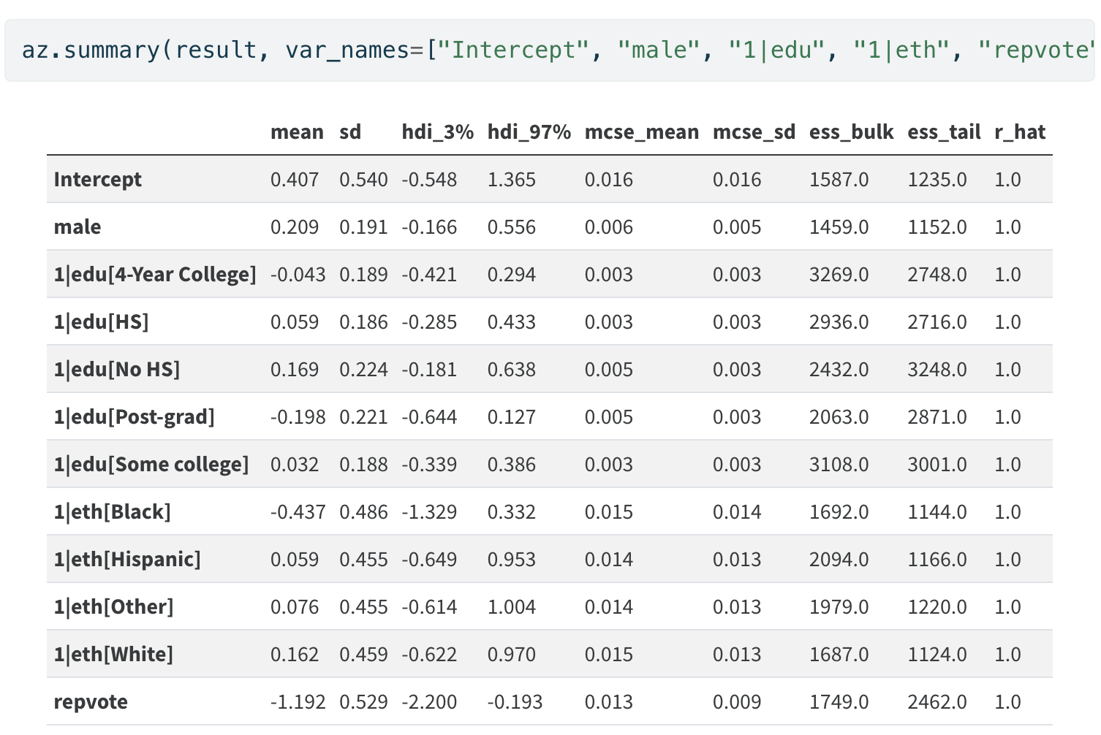The height and width of the screenshot is (735, 1101).
Task: Click the repvote row label
Action: click(x=91, y=702)
